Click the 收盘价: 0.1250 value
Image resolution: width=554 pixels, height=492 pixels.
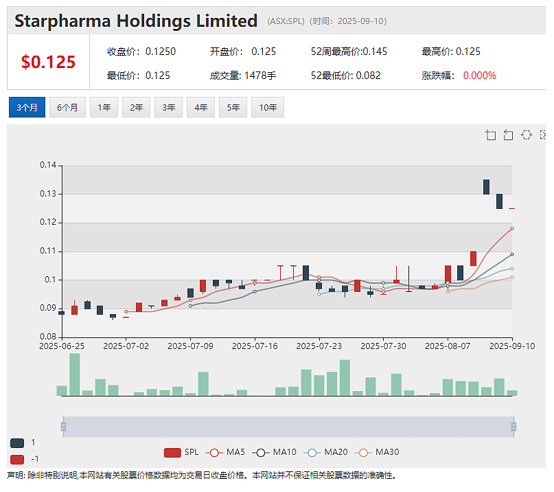click(x=141, y=52)
